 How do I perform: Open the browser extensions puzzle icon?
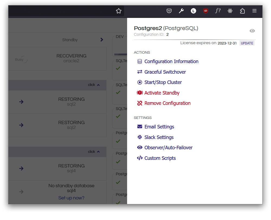[x=242, y=11]
